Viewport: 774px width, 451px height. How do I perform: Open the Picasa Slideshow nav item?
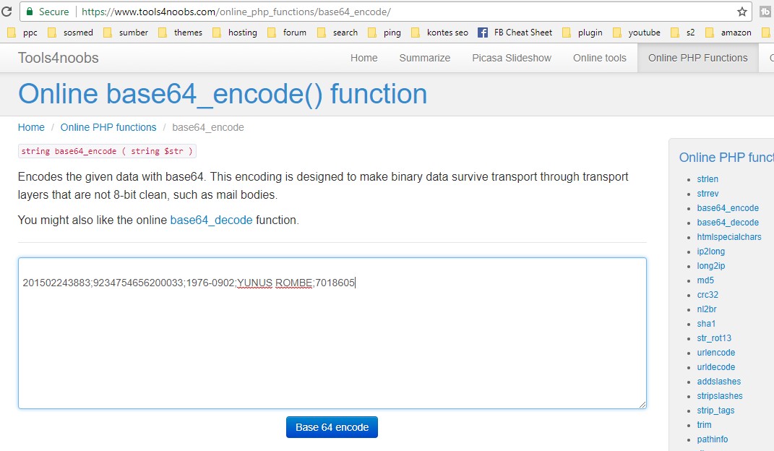[x=512, y=58]
